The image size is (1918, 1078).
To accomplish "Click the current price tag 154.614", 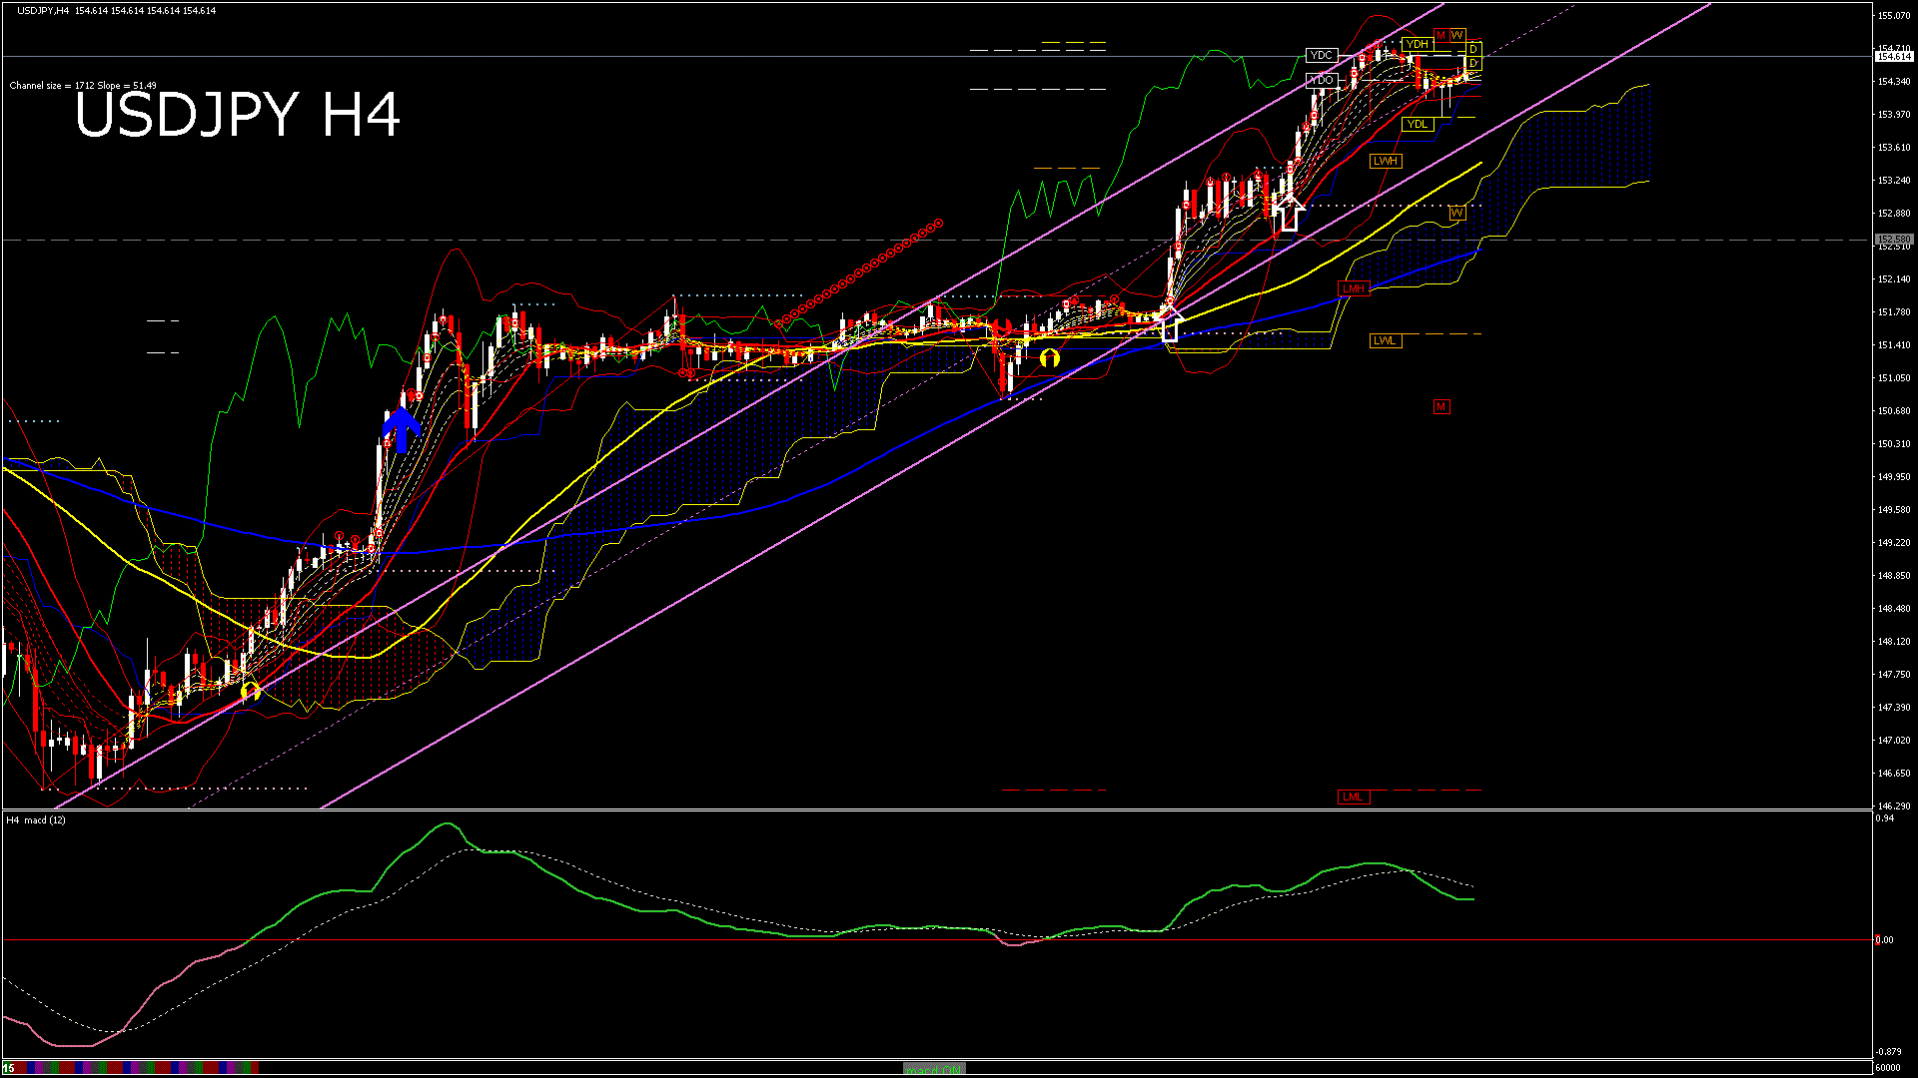I will 1893,57.
